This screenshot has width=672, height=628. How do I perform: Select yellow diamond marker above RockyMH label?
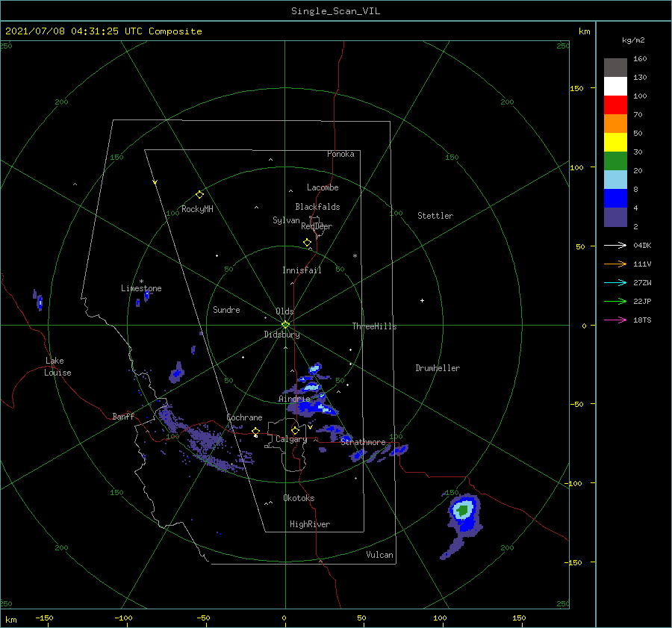199,195
